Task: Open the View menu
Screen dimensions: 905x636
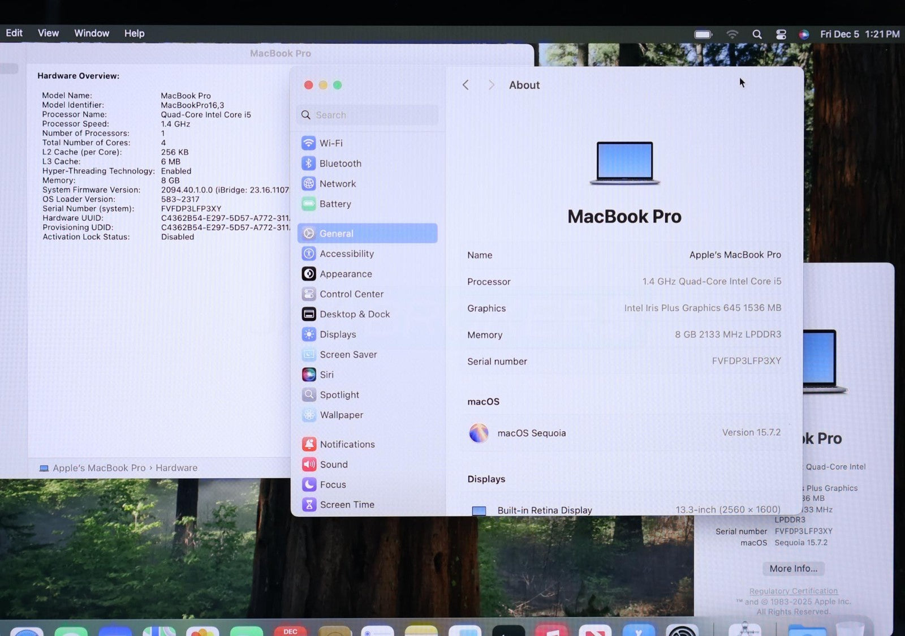Action: 48,33
